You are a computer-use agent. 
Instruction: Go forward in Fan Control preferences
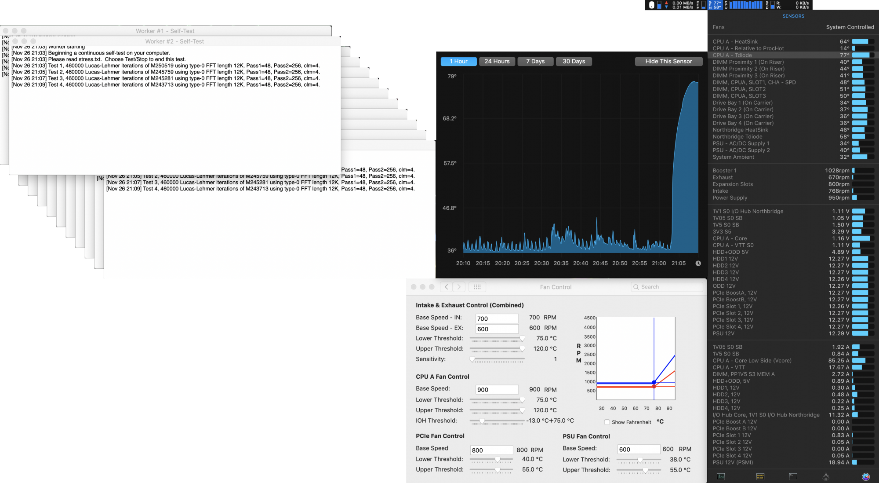tap(459, 287)
